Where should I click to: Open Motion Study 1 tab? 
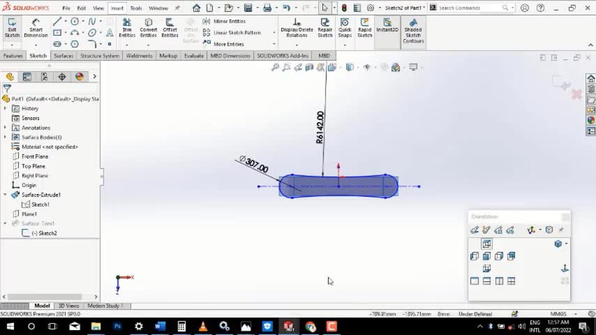point(105,306)
